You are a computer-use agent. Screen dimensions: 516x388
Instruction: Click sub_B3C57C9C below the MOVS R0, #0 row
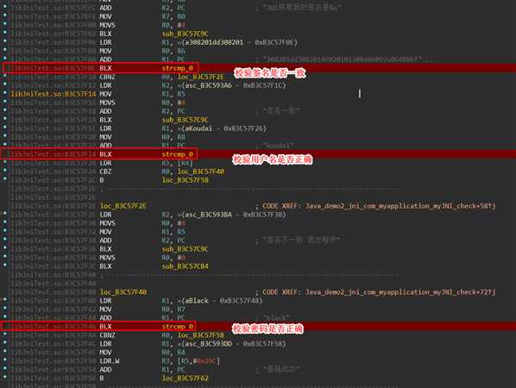185,34
